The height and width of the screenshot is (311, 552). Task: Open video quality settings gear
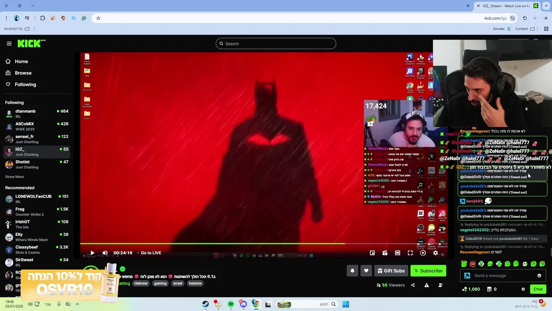click(435, 253)
